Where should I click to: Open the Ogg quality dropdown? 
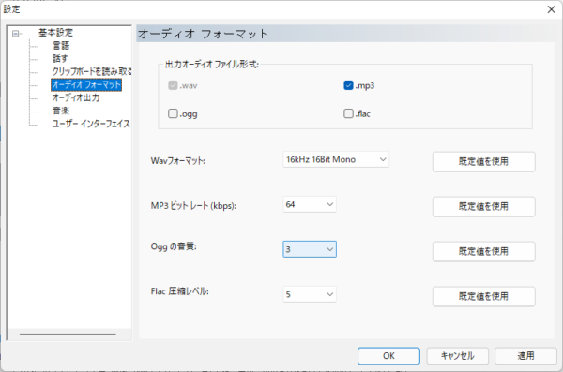pyautogui.click(x=310, y=249)
